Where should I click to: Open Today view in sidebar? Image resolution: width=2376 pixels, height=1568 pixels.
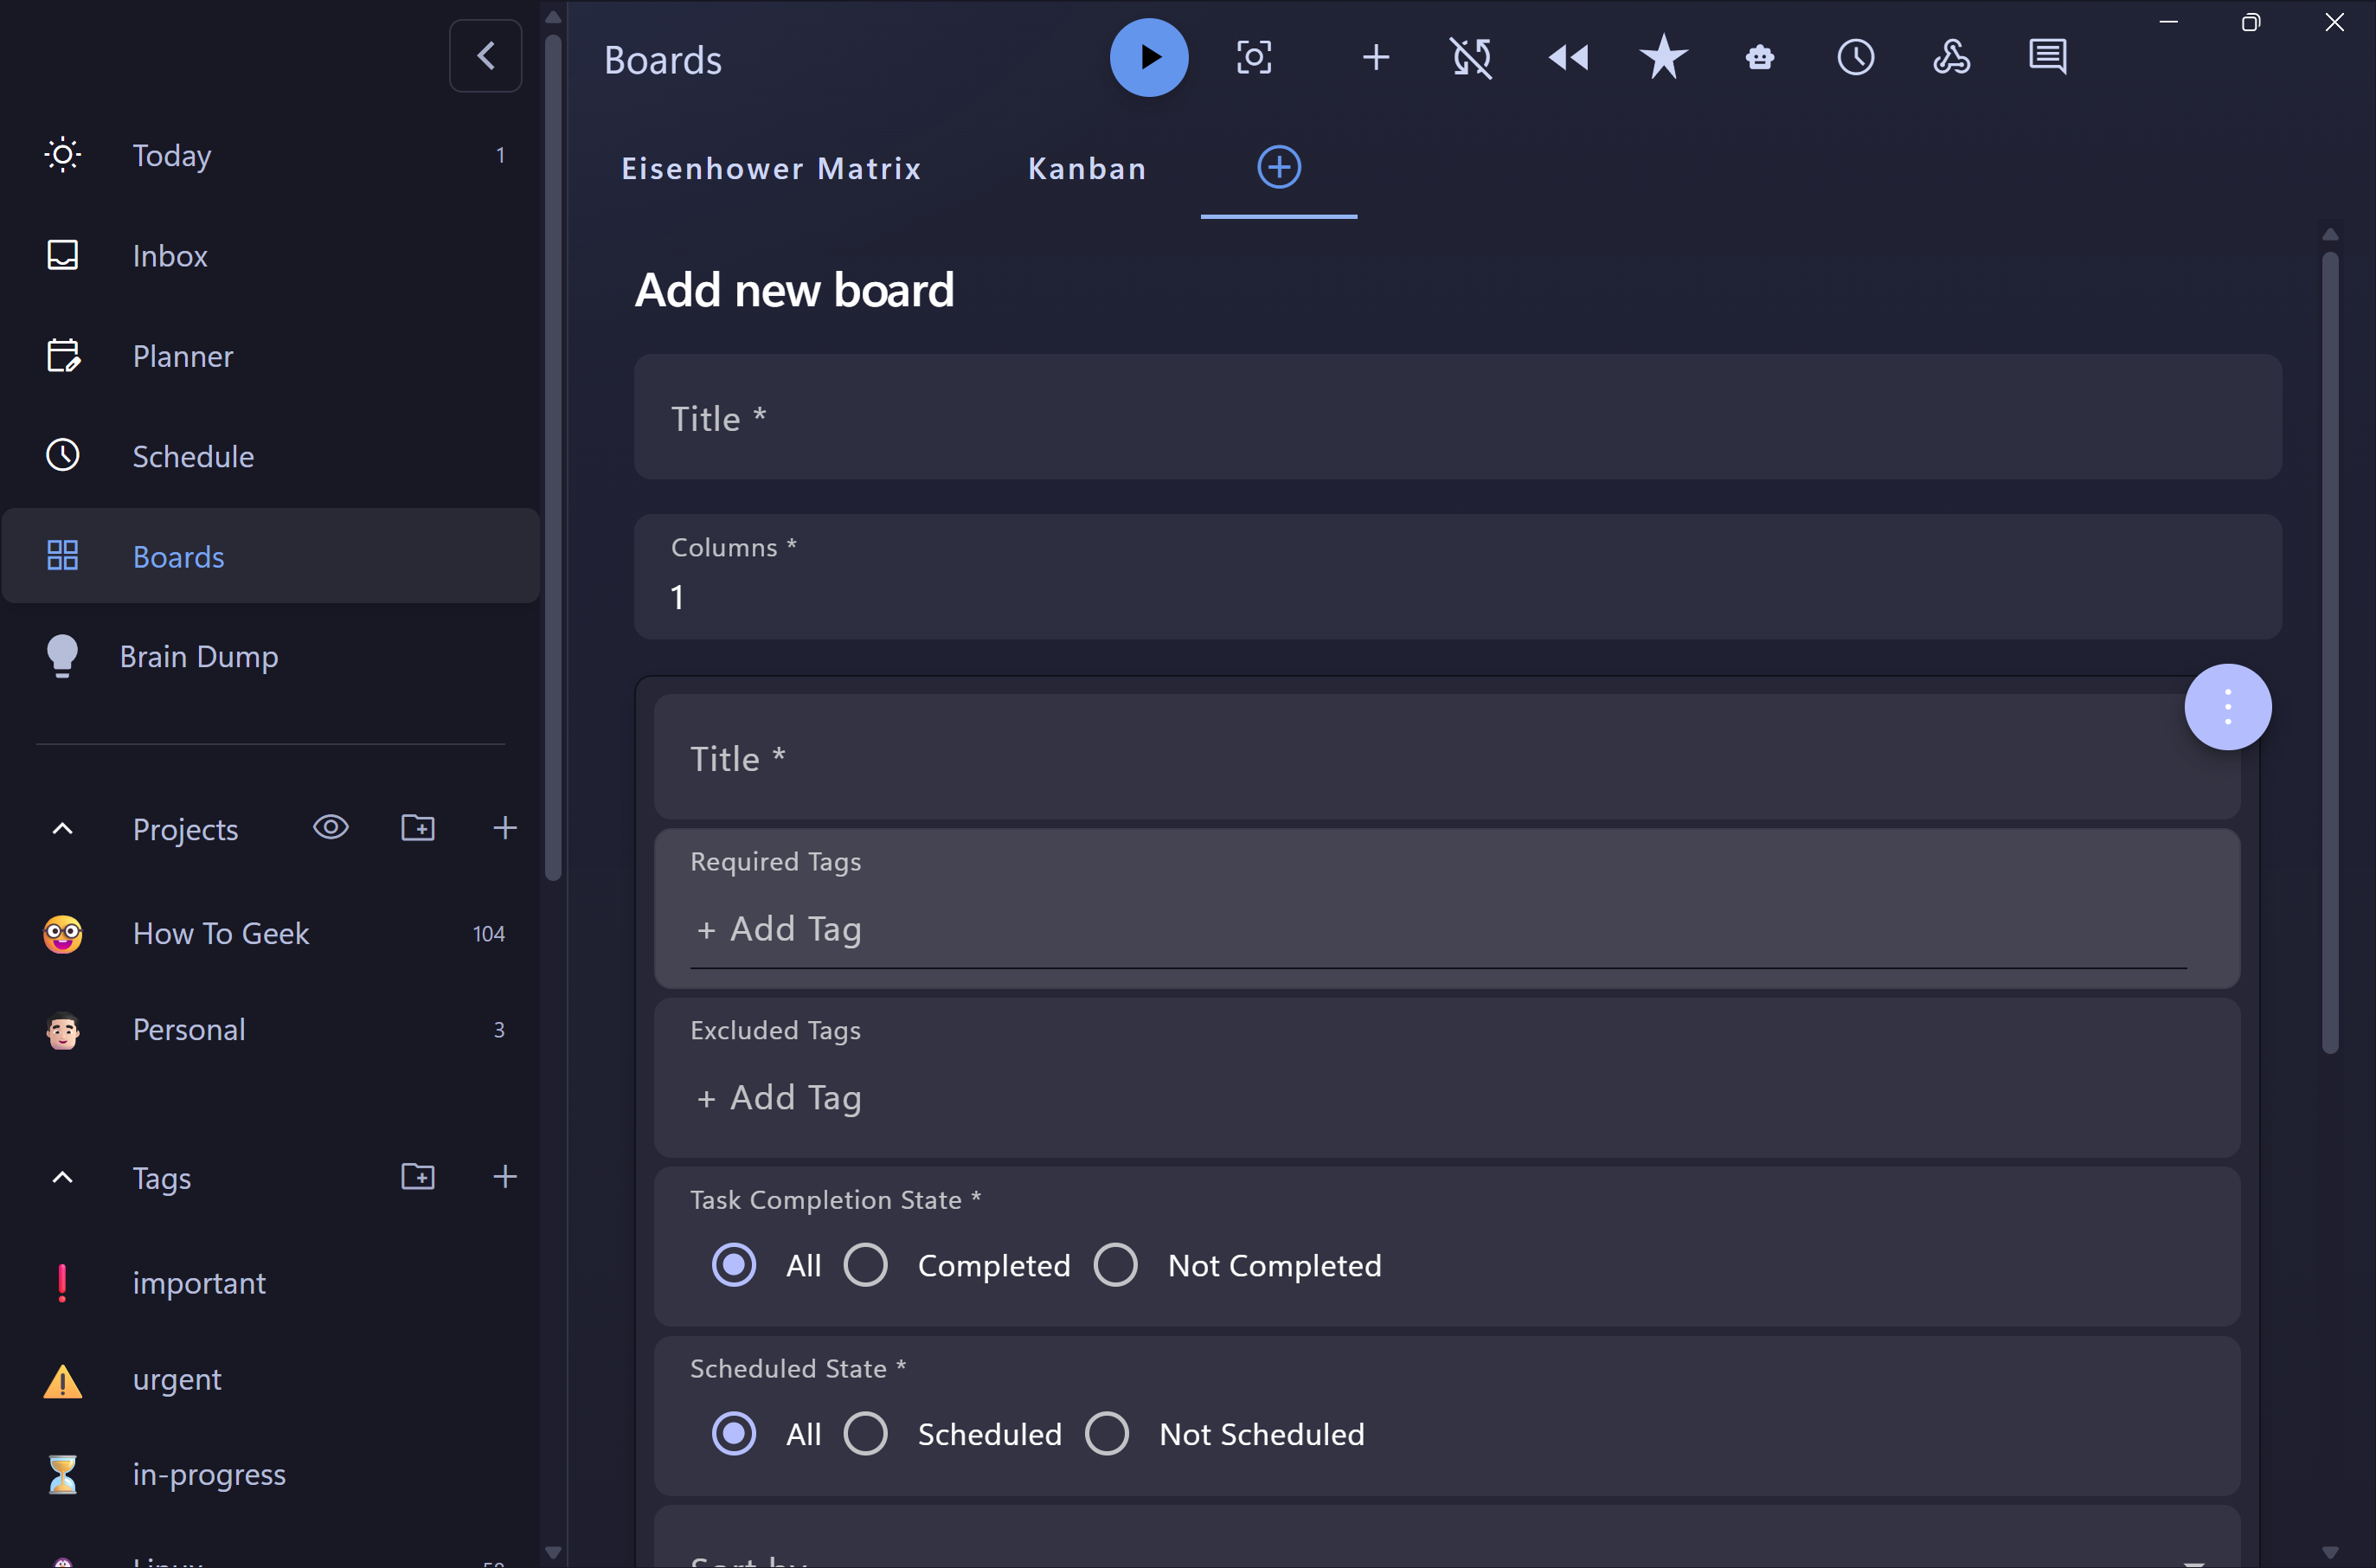pyautogui.click(x=271, y=155)
